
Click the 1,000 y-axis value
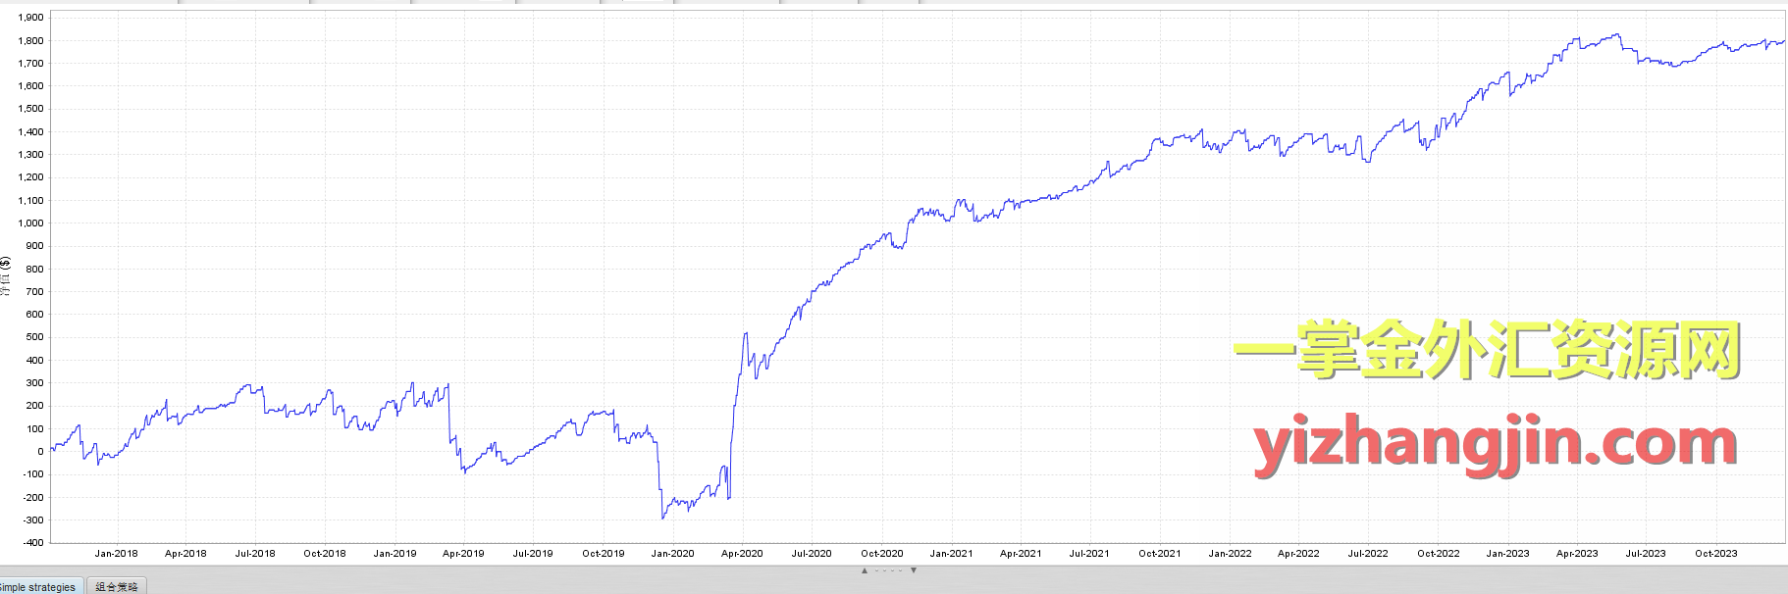[31, 223]
